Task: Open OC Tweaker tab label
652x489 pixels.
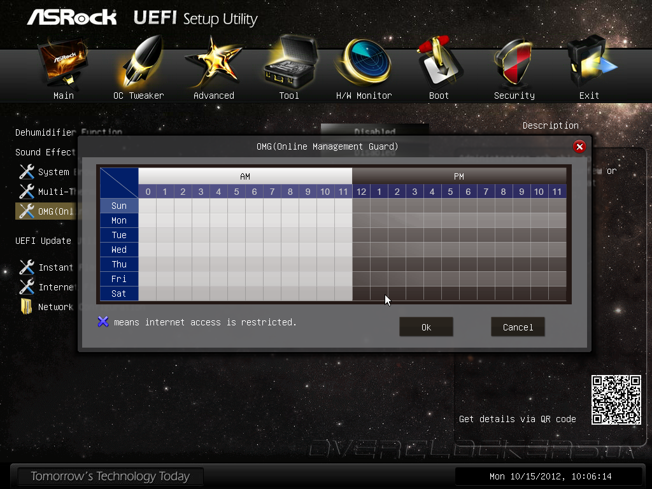Action: pos(138,96)
